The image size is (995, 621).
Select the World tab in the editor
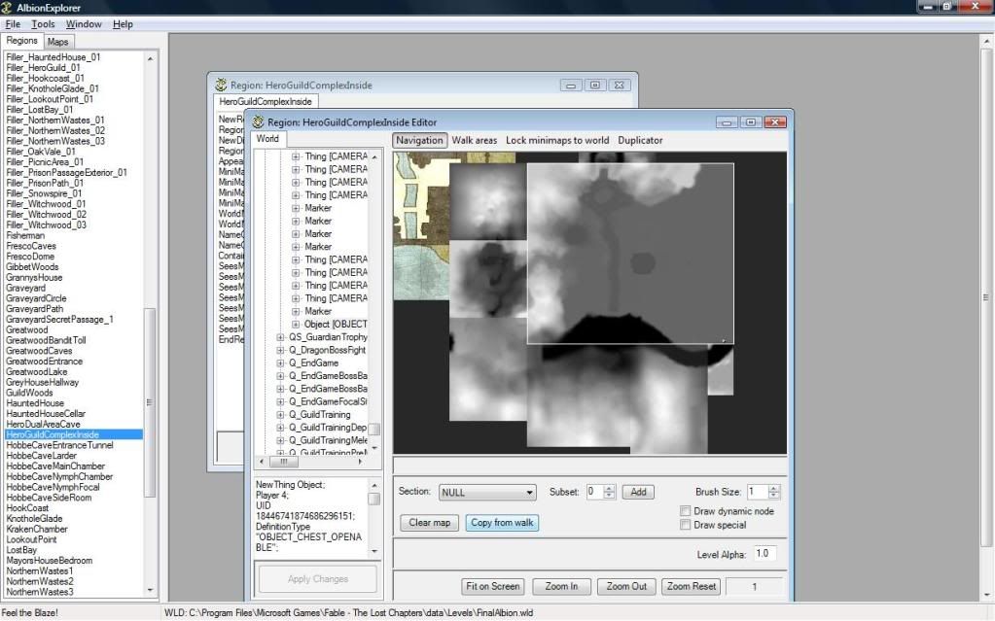pyautogui.click(x=267, y=139)
